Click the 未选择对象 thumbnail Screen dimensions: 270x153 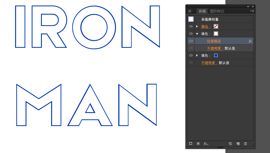pos(191,19)
